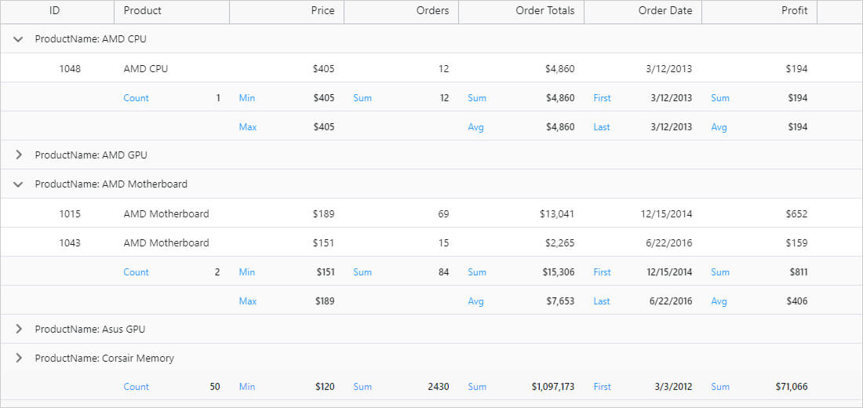Expand the Corsair Memory product group
The height and width of the screenshot is (408, 863).
(19, 359)
